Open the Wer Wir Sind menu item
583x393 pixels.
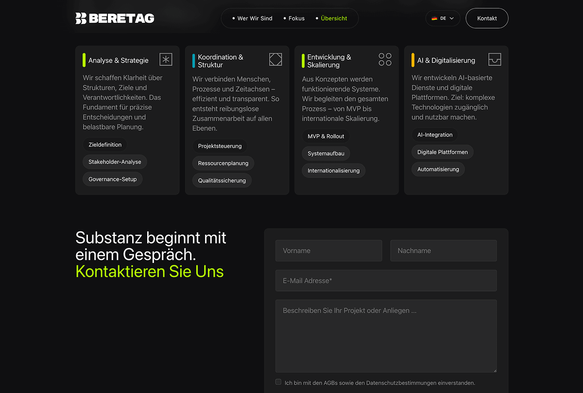pos(252,18)
